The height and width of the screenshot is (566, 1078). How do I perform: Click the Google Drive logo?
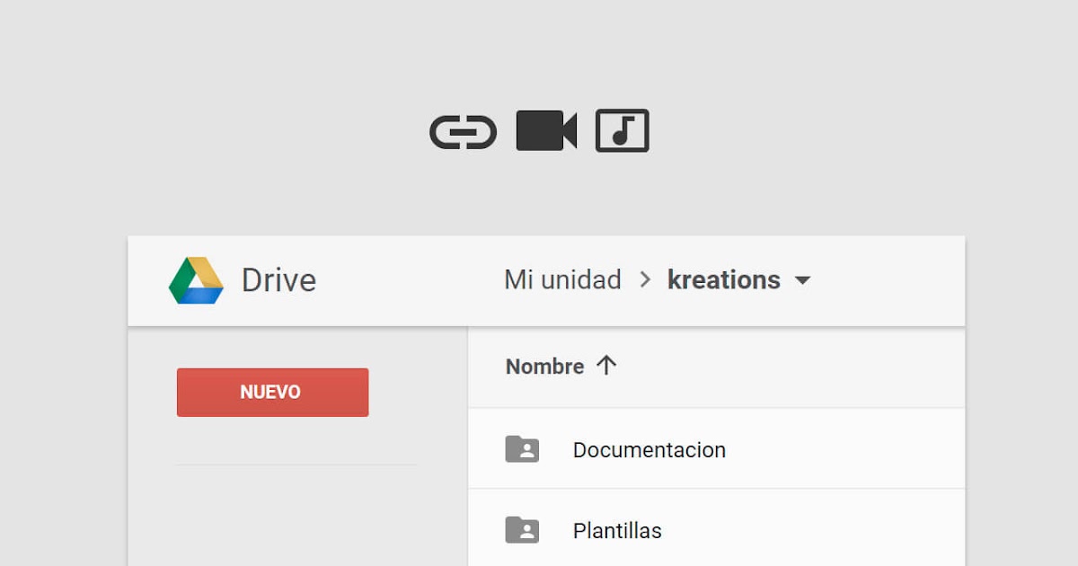click(x=197, y=280)
